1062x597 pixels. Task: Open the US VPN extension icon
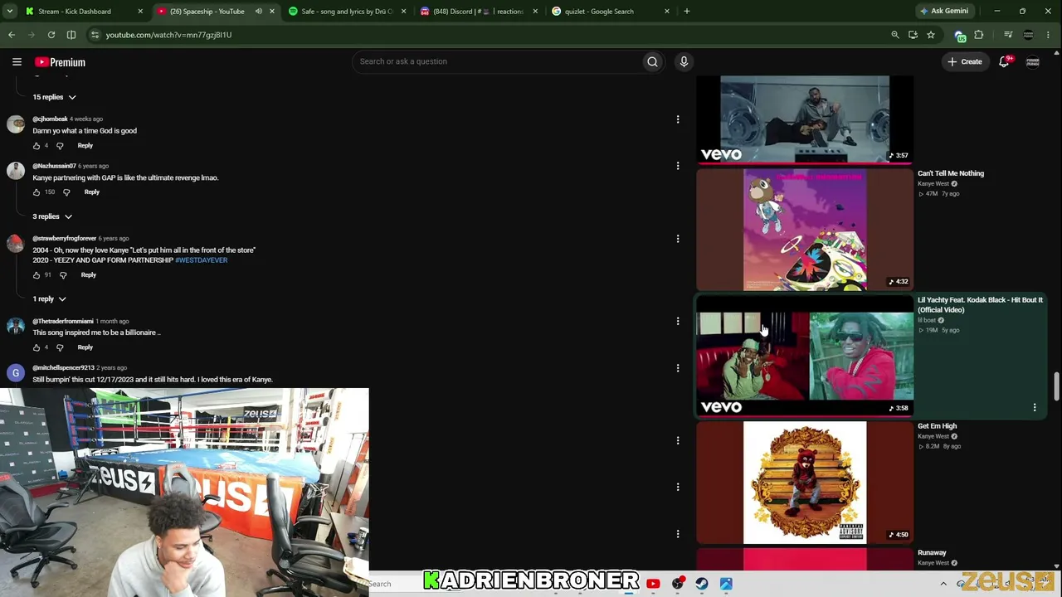[960, 36]
